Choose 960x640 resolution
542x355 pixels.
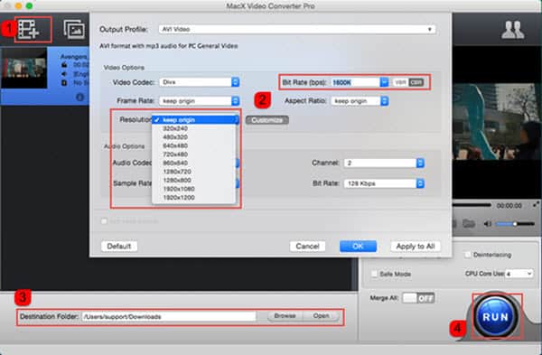pos(194,163)
